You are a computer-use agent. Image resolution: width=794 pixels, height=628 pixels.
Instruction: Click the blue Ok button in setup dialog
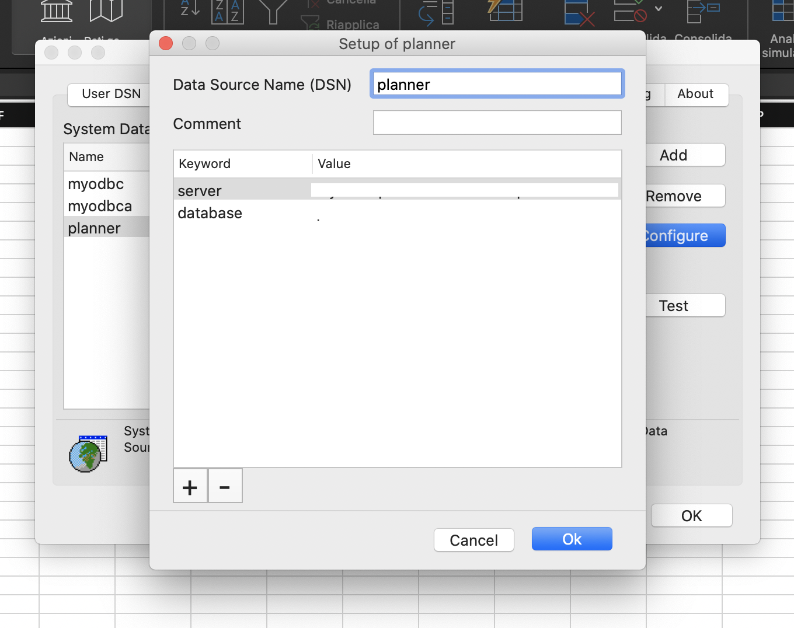tap(572, 539)
